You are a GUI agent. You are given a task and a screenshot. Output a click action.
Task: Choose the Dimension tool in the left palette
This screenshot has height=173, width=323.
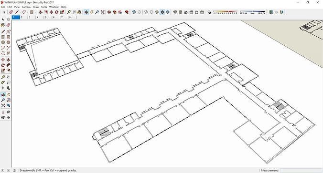coord(8,77)
